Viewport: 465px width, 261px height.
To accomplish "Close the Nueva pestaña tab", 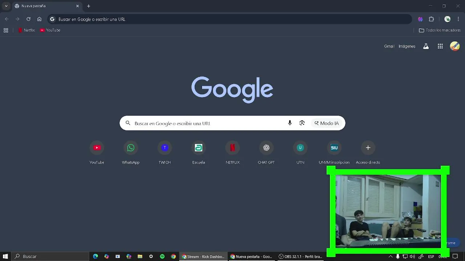I will pyautogui.click(x=77, y=6).
